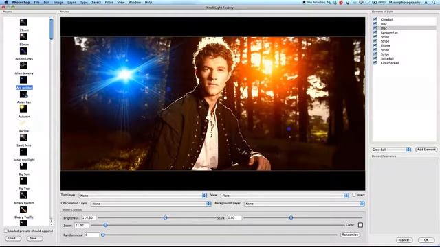This screenshot has height=247, width=440.
Task: Expand the Background Layer dropdown
Action: [305, 204]
